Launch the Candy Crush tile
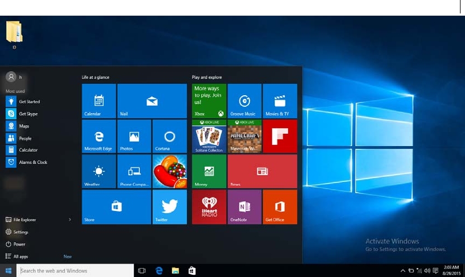The width and height of the screenshot is (465, 277). (x=170, y=171)
